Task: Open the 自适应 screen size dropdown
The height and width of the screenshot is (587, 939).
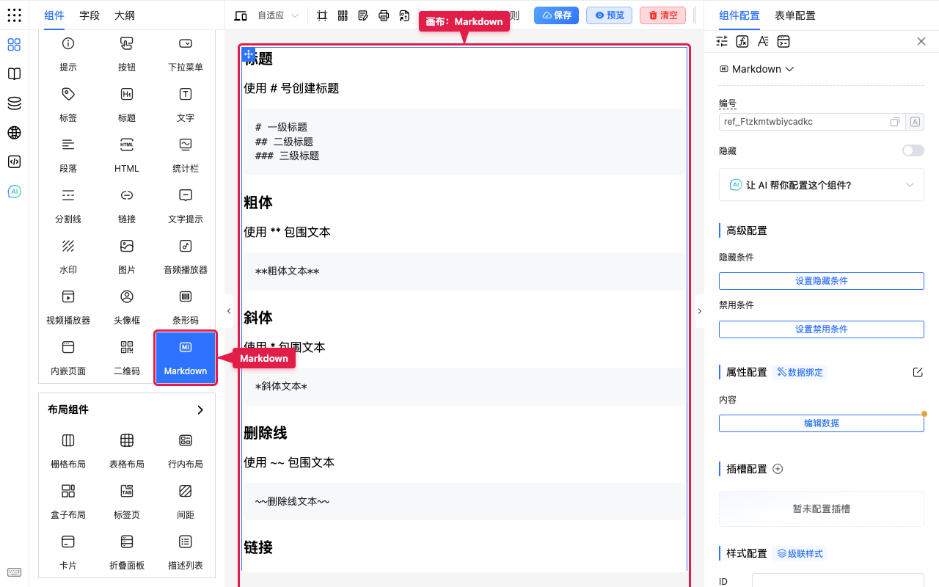Action: (277, 15)
